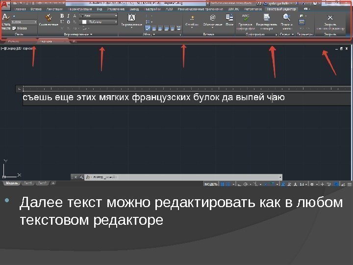The height and width of the screenshot is (265, 353).
Task: Open the Вид ribbon tab
Action: pyautogui.click(x=99, y=9)
